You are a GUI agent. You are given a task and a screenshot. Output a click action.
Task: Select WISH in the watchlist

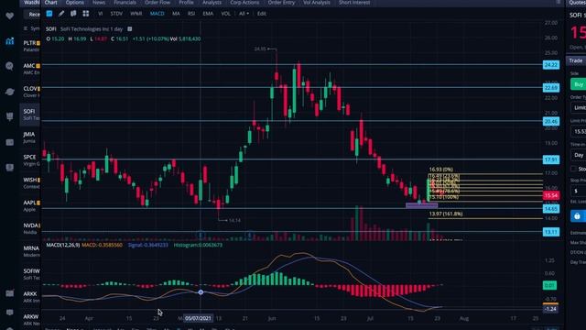coord(30,182)
